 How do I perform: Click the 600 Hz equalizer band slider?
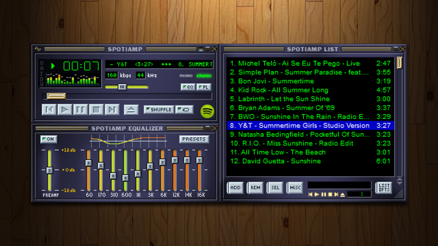point(125,178)
